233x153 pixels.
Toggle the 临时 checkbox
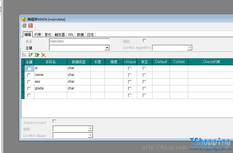pos(144,40)
